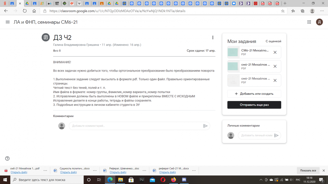Switch to the Wikipedia tab

coord(79,3)
